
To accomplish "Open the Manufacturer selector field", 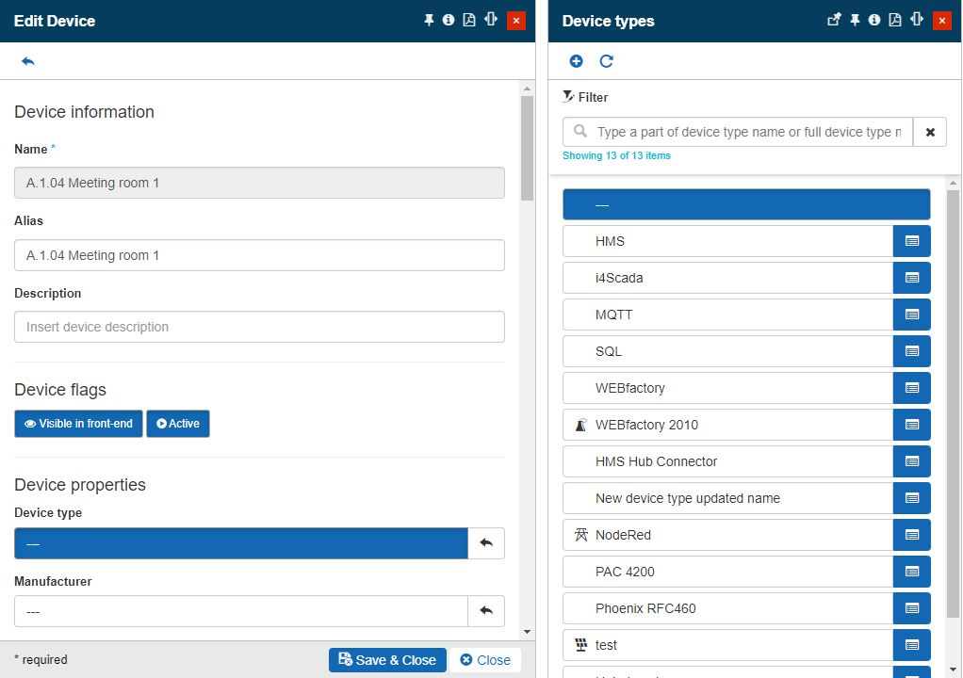I will coord(240,611).
